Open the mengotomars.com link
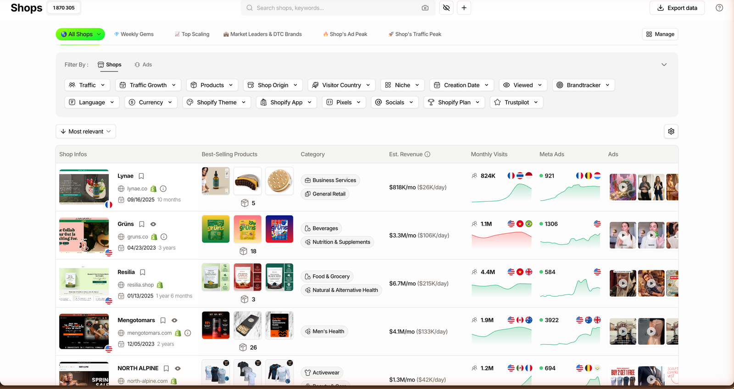The width and height of the screenshot is (734, 389). click(x=150, y=333)
